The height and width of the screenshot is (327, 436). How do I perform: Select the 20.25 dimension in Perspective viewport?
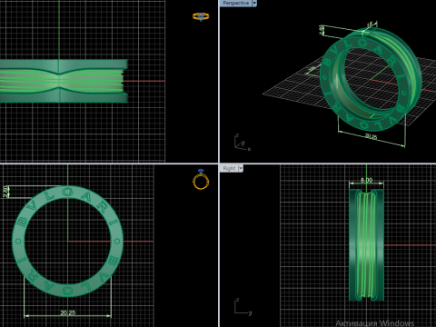pyautogui.click(x=371, y=136)
